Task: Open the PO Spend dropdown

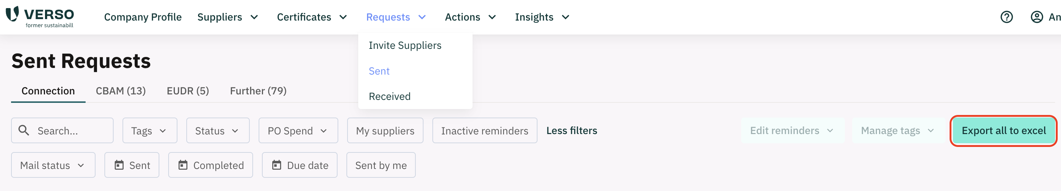Action: coord(298,130)
